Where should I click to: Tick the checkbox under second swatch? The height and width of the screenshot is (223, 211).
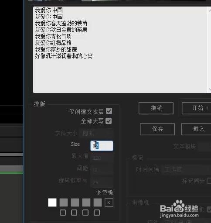point(63,213)
